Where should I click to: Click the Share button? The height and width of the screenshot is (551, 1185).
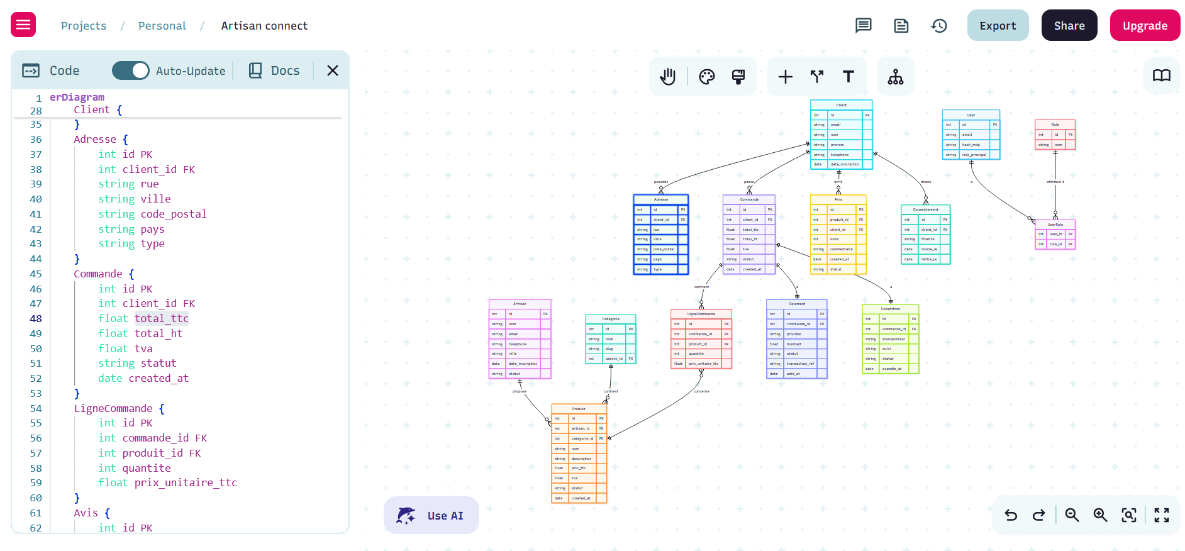(x=1069, y=25)
